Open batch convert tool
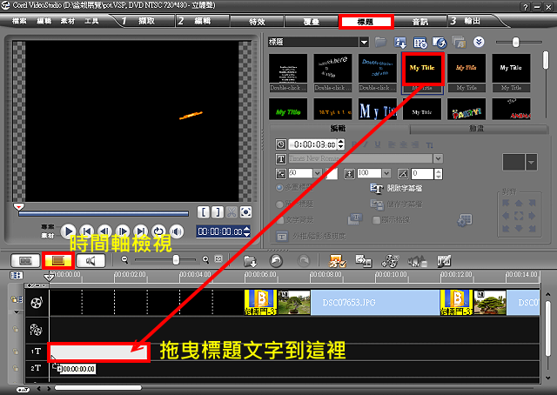The image size is (557, 395). tap(364, 261)
